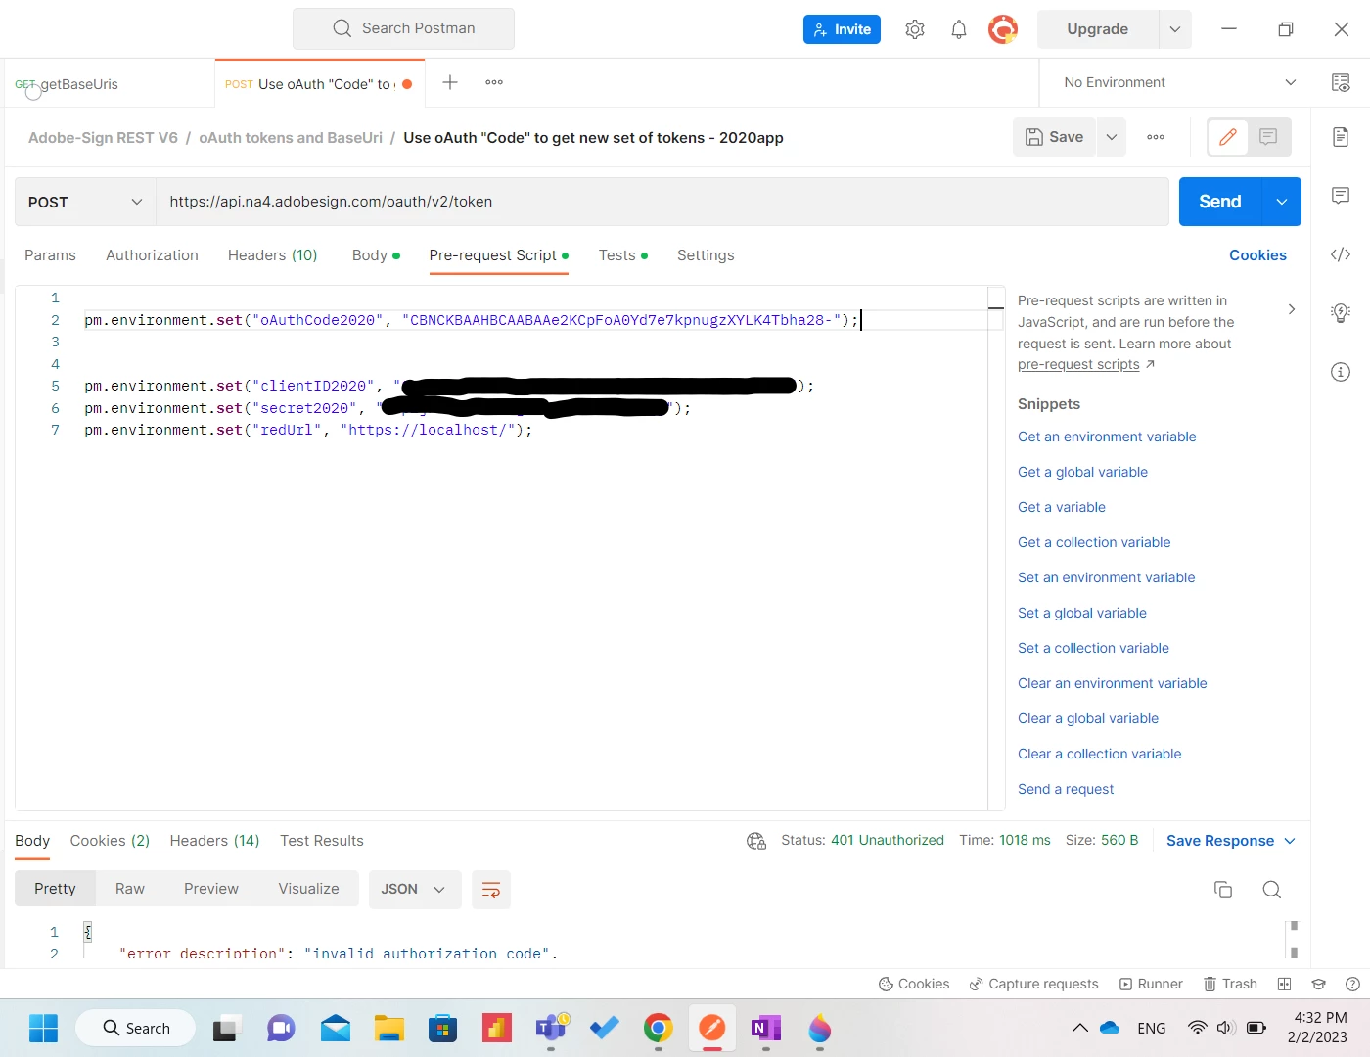Insert snippet Set a global variable
The image size is (1370, 1057).
point(1082,613)
